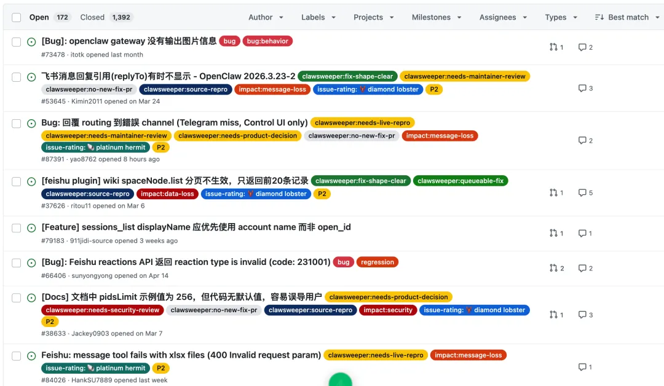Filter by regression label on issue #66406
This screenshot has width=664, height=386.
377,262
